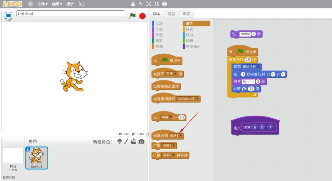Open the 编辑 menu
This screenshot has height=181, width=332.
click(58, 4)
